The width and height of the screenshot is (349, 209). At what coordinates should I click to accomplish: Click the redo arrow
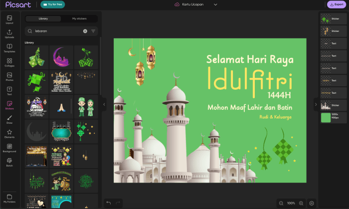[x=118, y=203]
